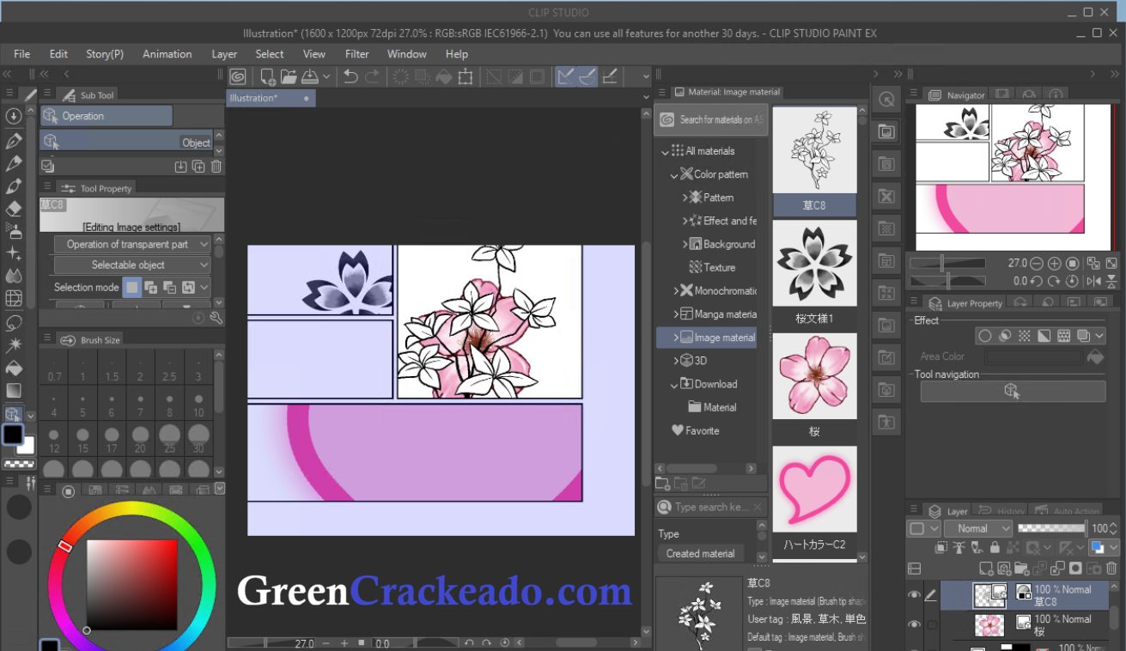The height and width of the screenshot is (651, 1126).
Task: Enable the first Selection mode option
Action: [x=132, y=287]
